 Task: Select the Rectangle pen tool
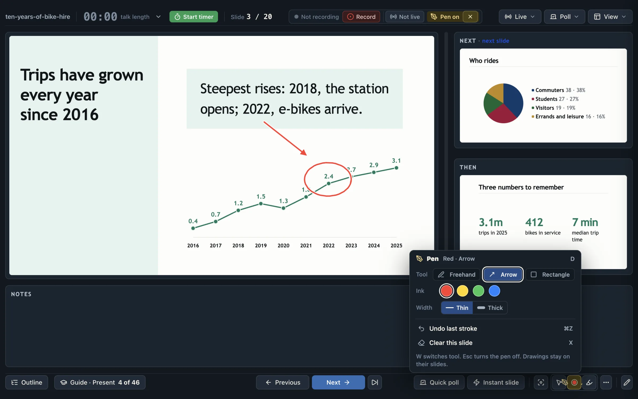click(x=550, y=274)
